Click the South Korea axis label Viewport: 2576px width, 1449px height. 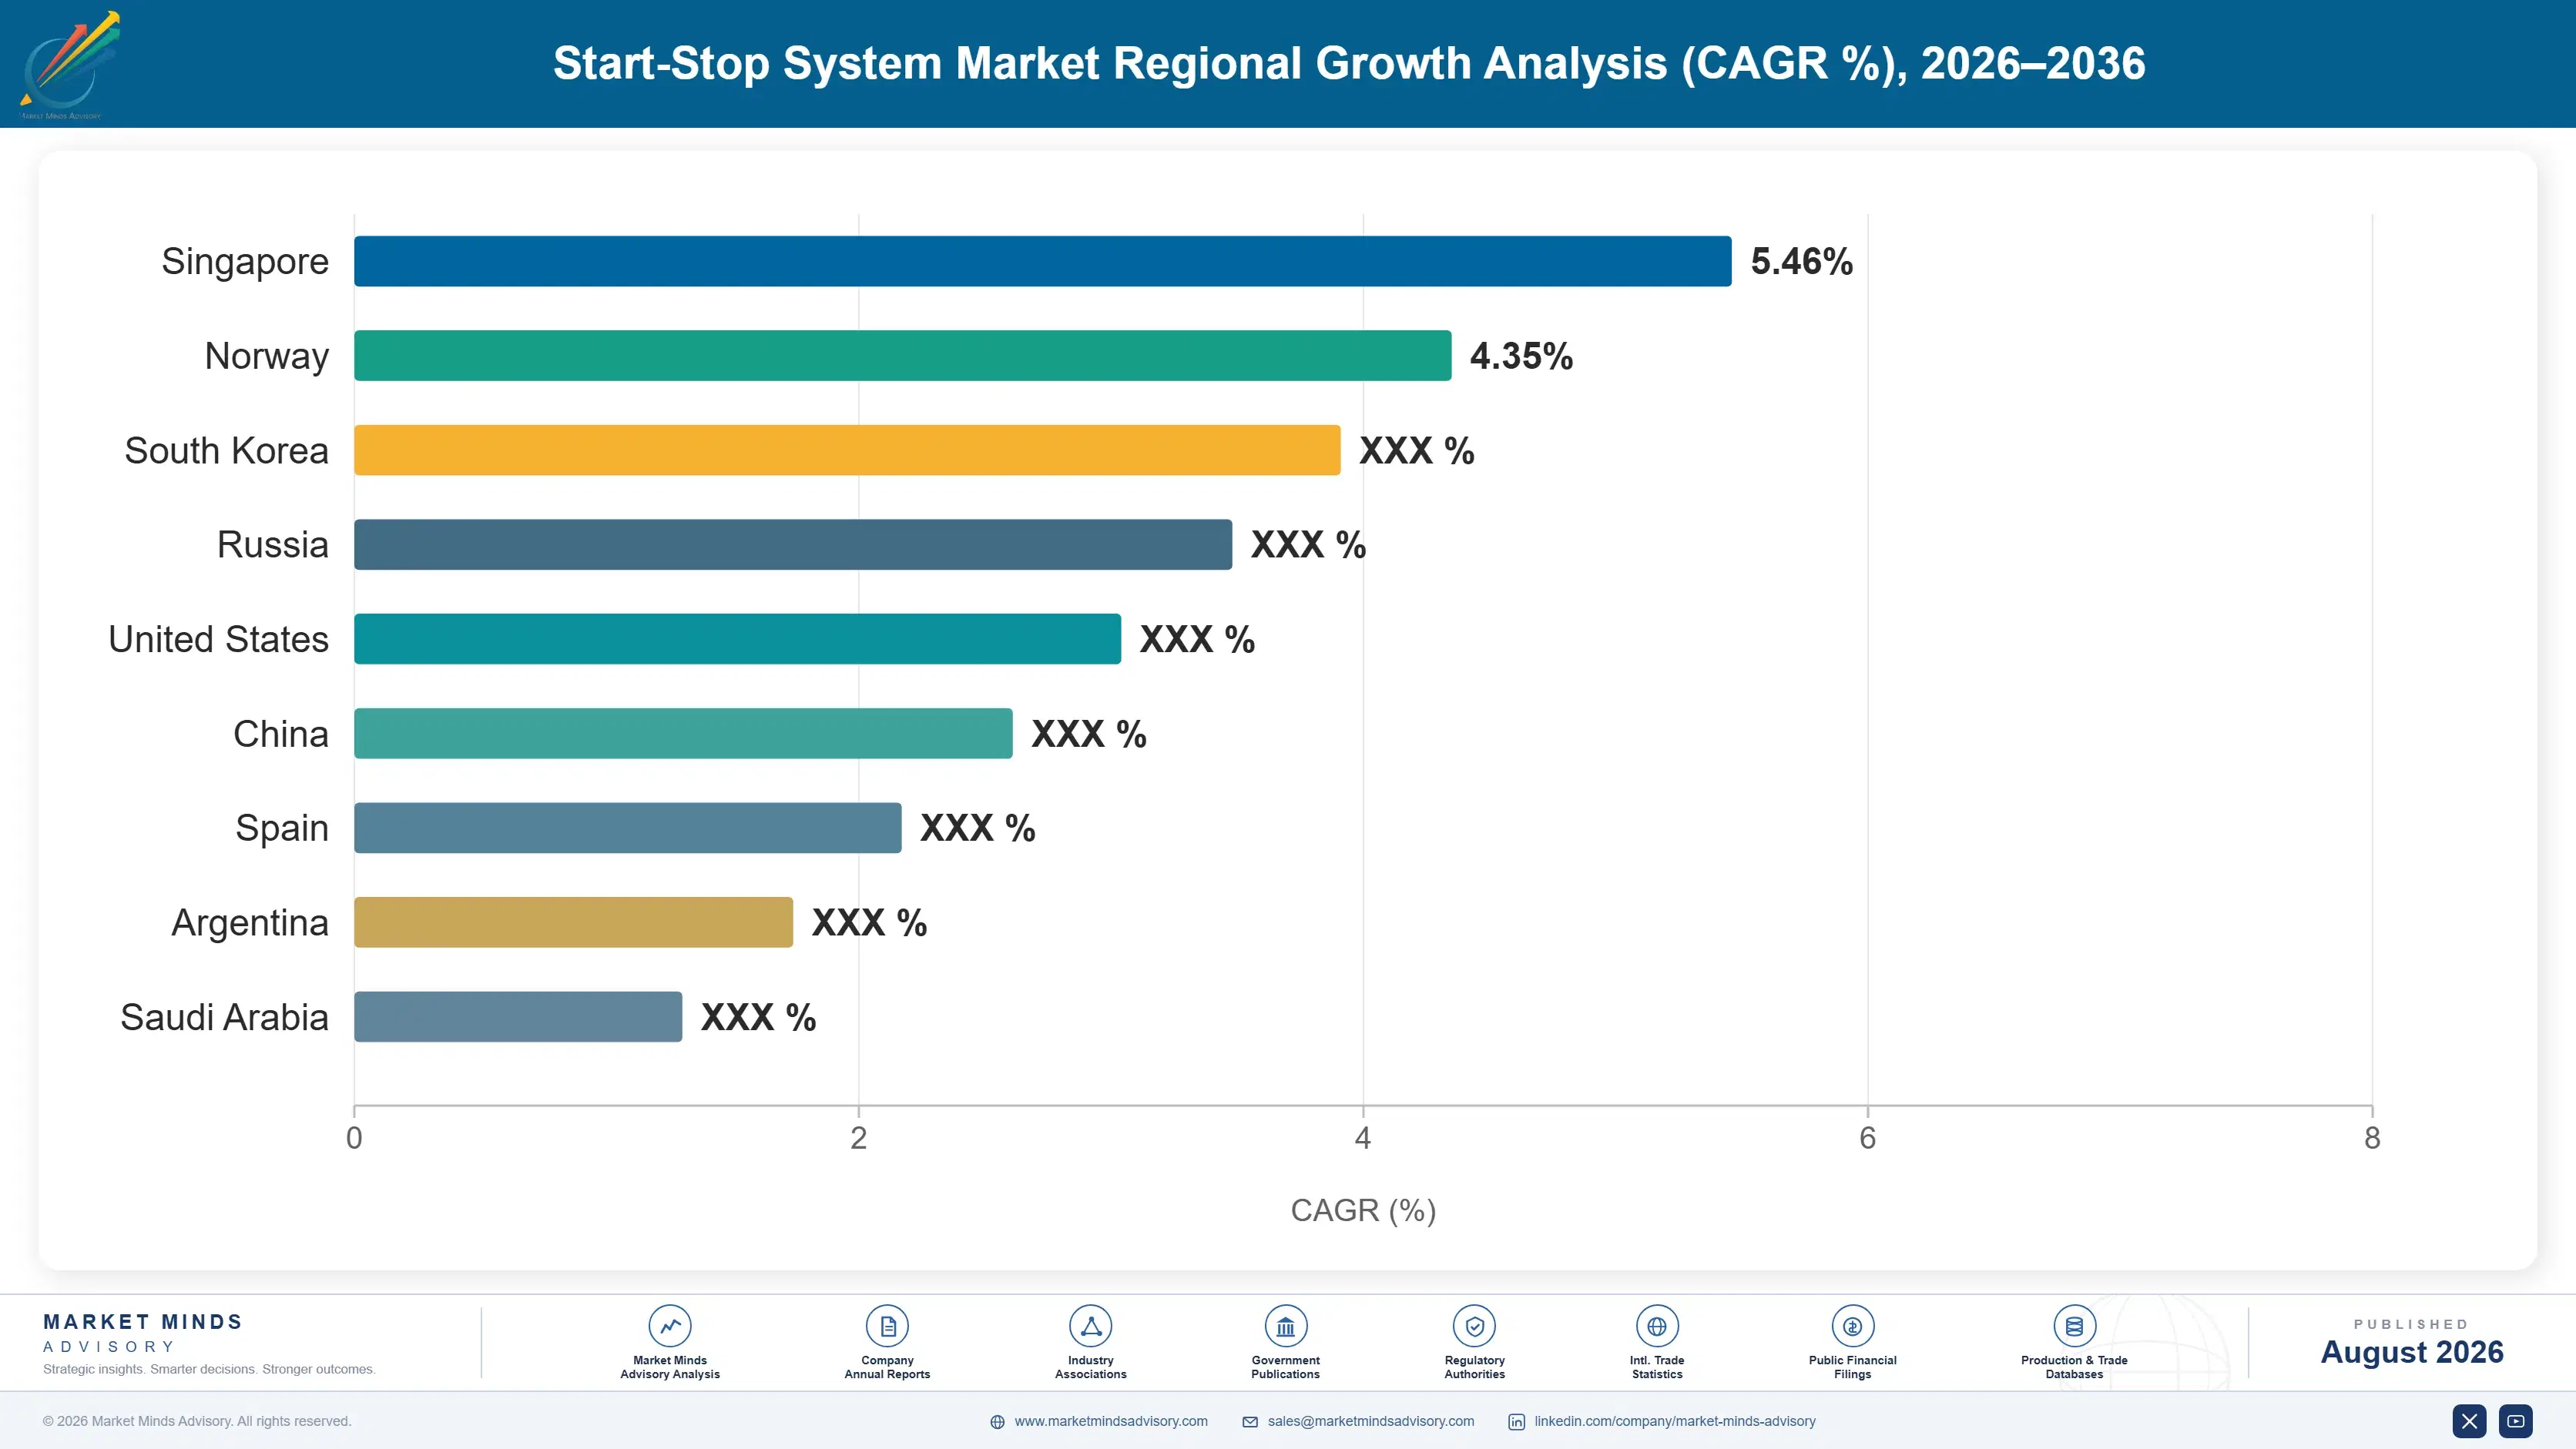226,450
